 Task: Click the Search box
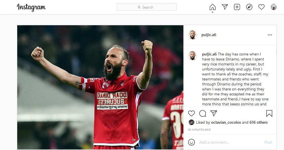[147, 7]
